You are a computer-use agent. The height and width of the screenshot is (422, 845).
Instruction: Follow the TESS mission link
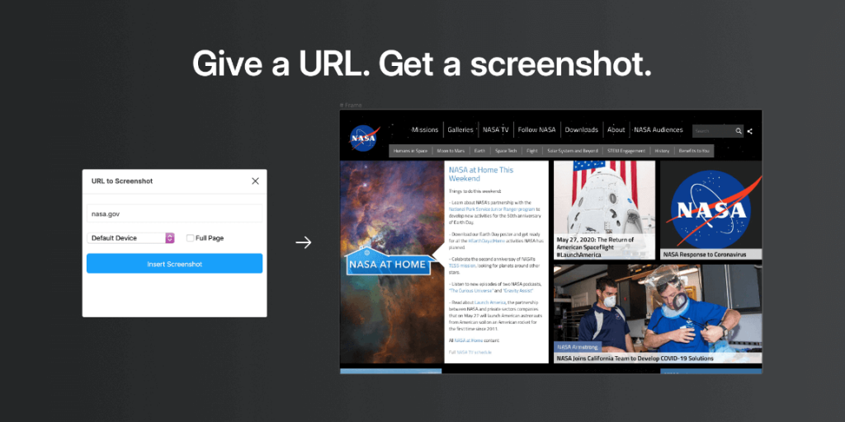click(x=461, y=265)
